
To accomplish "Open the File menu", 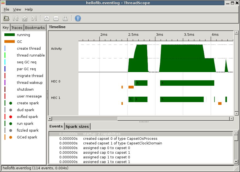I will click(x=7, y=10).
